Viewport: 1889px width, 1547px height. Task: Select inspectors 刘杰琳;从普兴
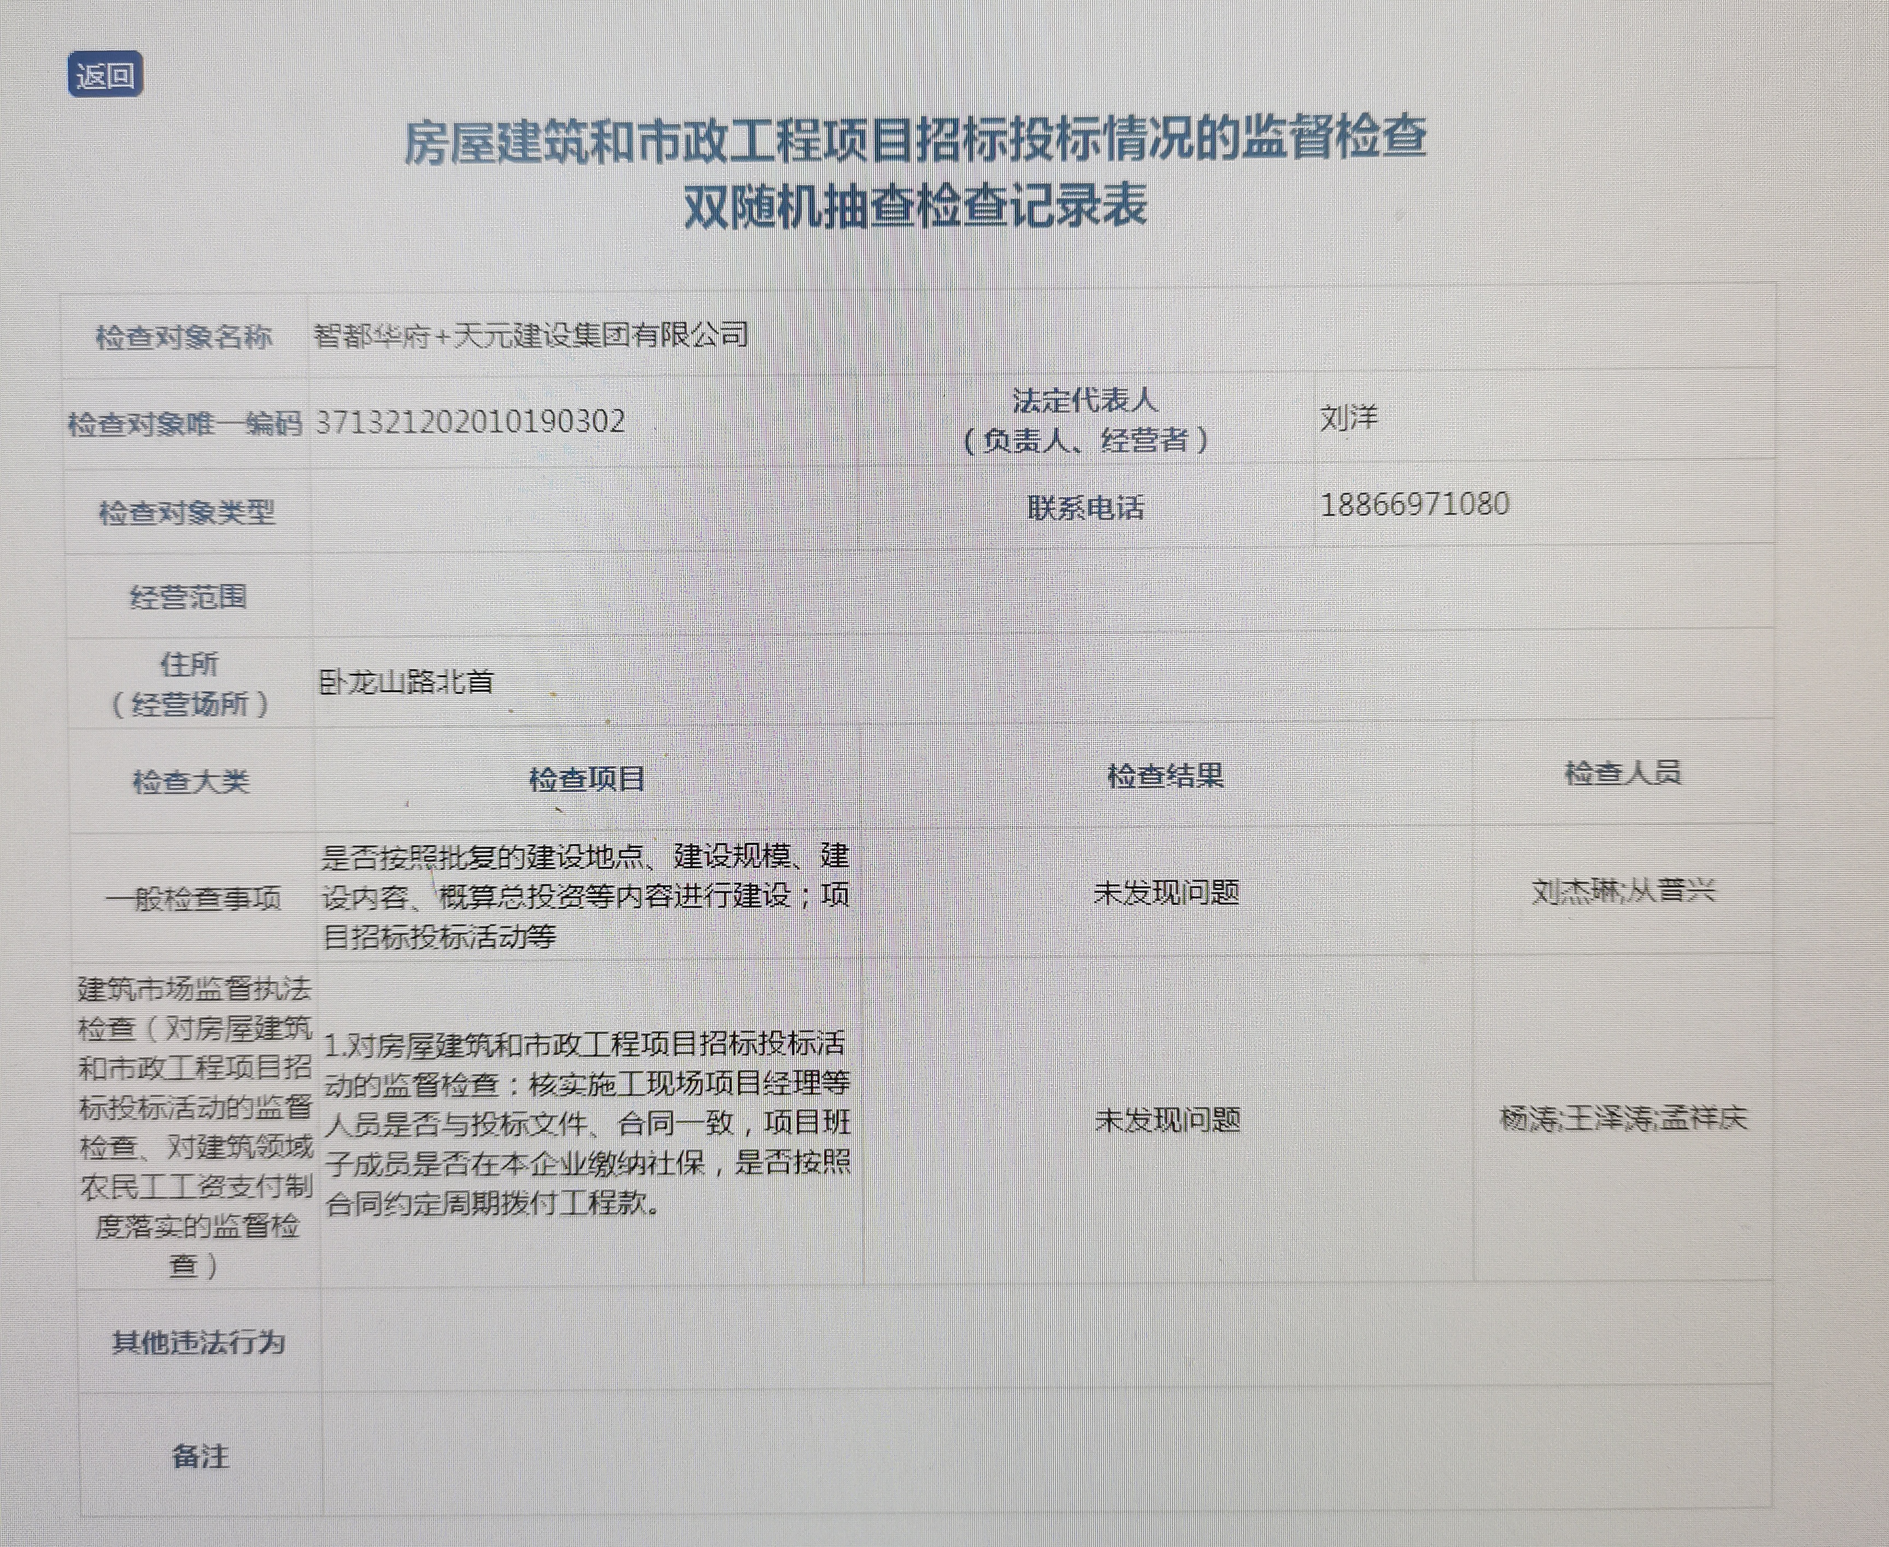pyautogui.click(x=1623, y=890)
